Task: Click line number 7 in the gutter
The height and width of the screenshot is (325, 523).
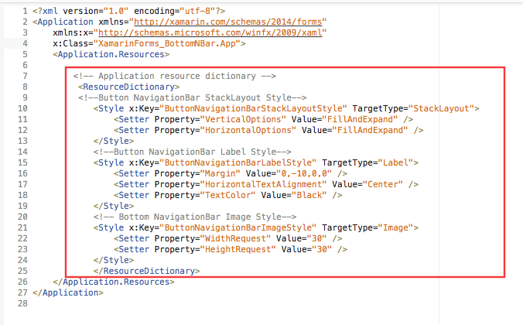Action: 25,76
